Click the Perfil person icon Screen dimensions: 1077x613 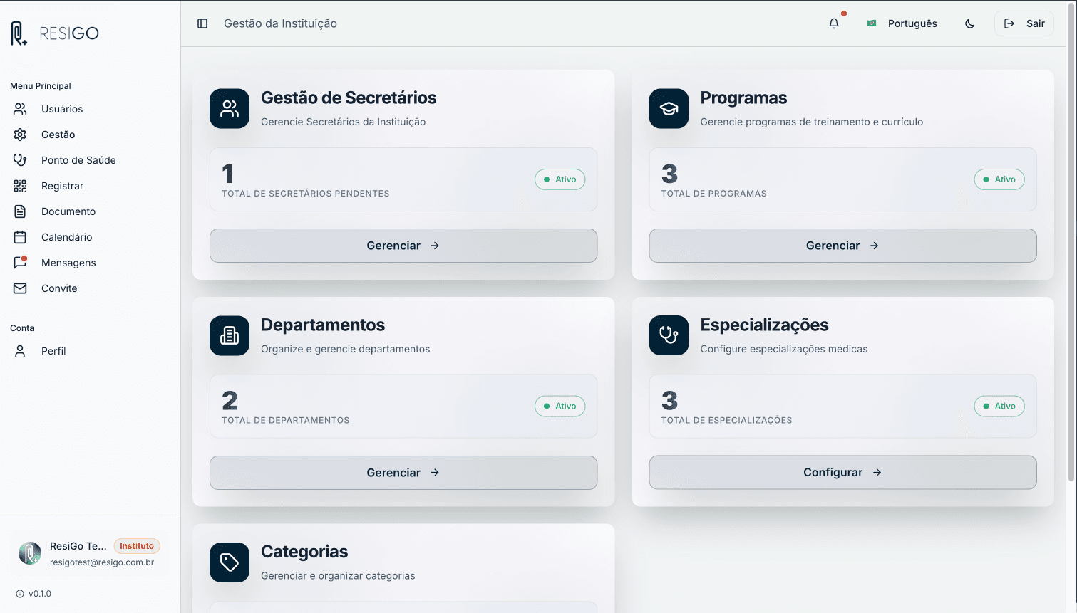20,351
